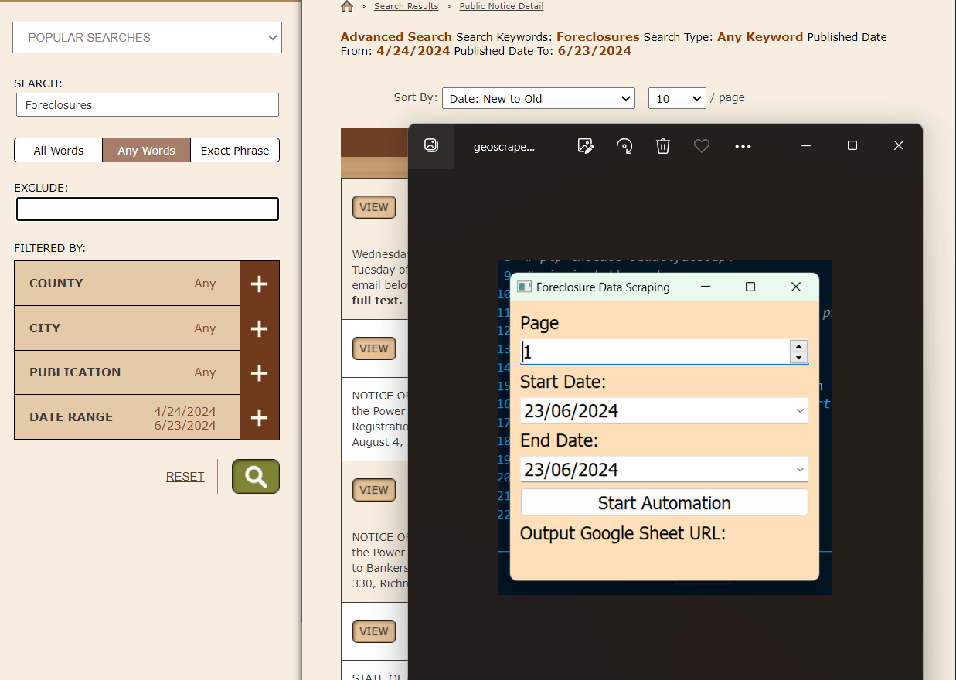Viewport: 956px width, 680px height.
Task: Go to Search Results breadcrumb link
Action: [406, 6]
